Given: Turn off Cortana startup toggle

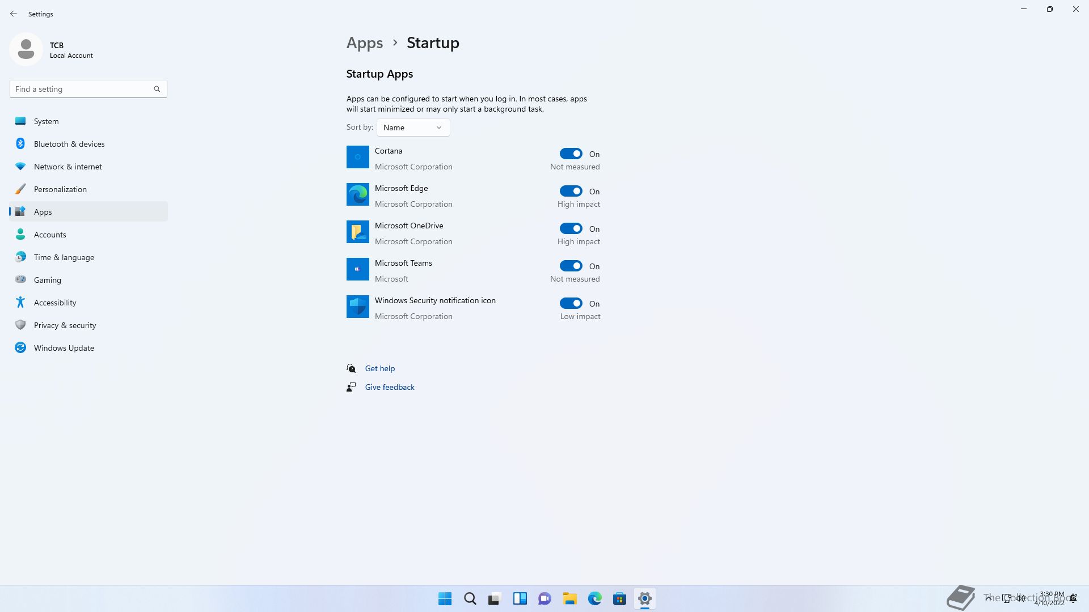Looking at the screenshot, I should [571, 154].
